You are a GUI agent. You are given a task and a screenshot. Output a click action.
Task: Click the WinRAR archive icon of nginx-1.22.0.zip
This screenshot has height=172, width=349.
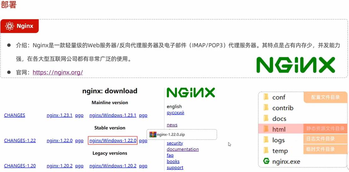(153, 134)
